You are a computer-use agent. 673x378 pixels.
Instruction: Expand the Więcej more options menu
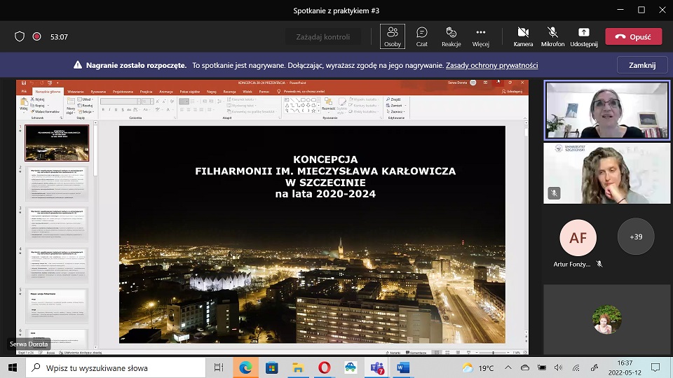tap(481, 36)
